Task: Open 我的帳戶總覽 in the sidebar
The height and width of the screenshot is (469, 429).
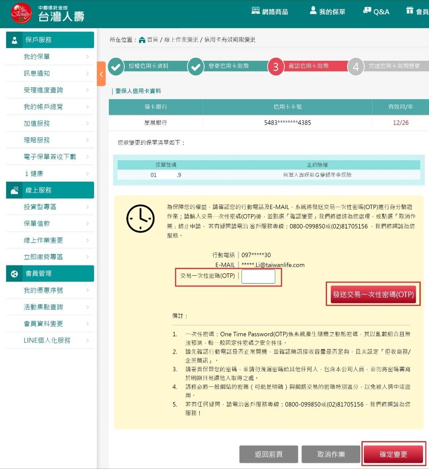Action: [x=50, y=107]
